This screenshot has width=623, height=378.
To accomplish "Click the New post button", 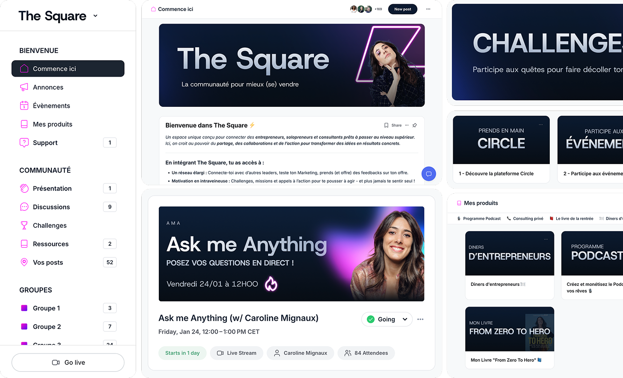I will (403, 9).
